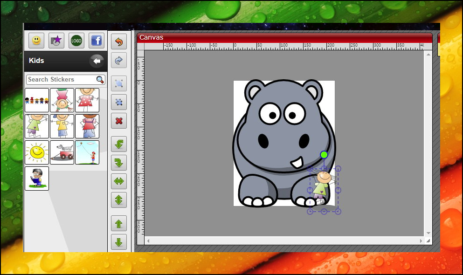Select the kite-flying kid sticker
463x275 pixels.
(87, 152)
